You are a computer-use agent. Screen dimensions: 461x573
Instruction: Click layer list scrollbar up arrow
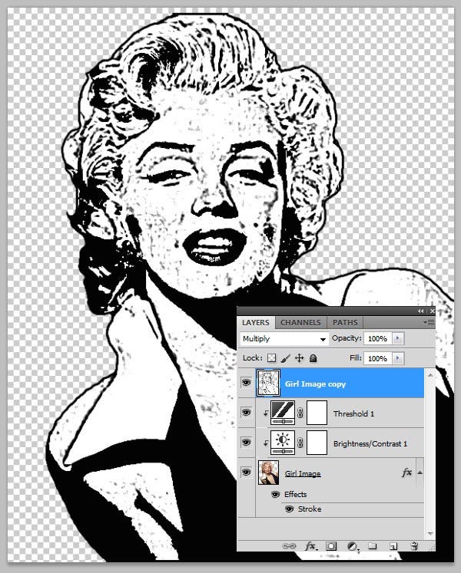click(430, 375)
